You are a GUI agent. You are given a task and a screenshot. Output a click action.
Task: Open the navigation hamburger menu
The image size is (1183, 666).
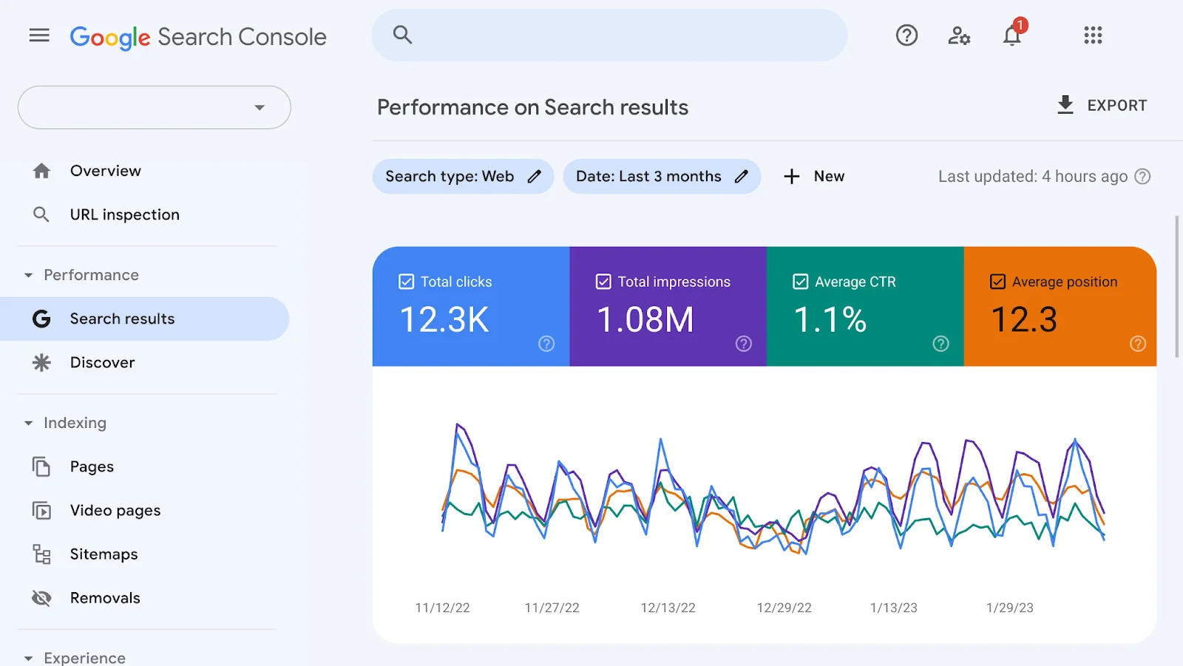(38, 35)
